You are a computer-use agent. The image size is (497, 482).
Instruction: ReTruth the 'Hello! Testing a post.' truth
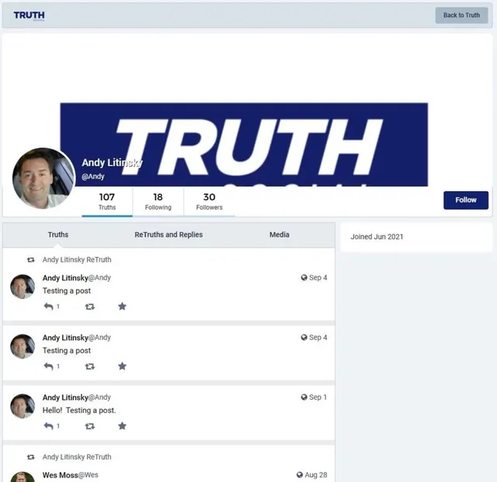90,426
